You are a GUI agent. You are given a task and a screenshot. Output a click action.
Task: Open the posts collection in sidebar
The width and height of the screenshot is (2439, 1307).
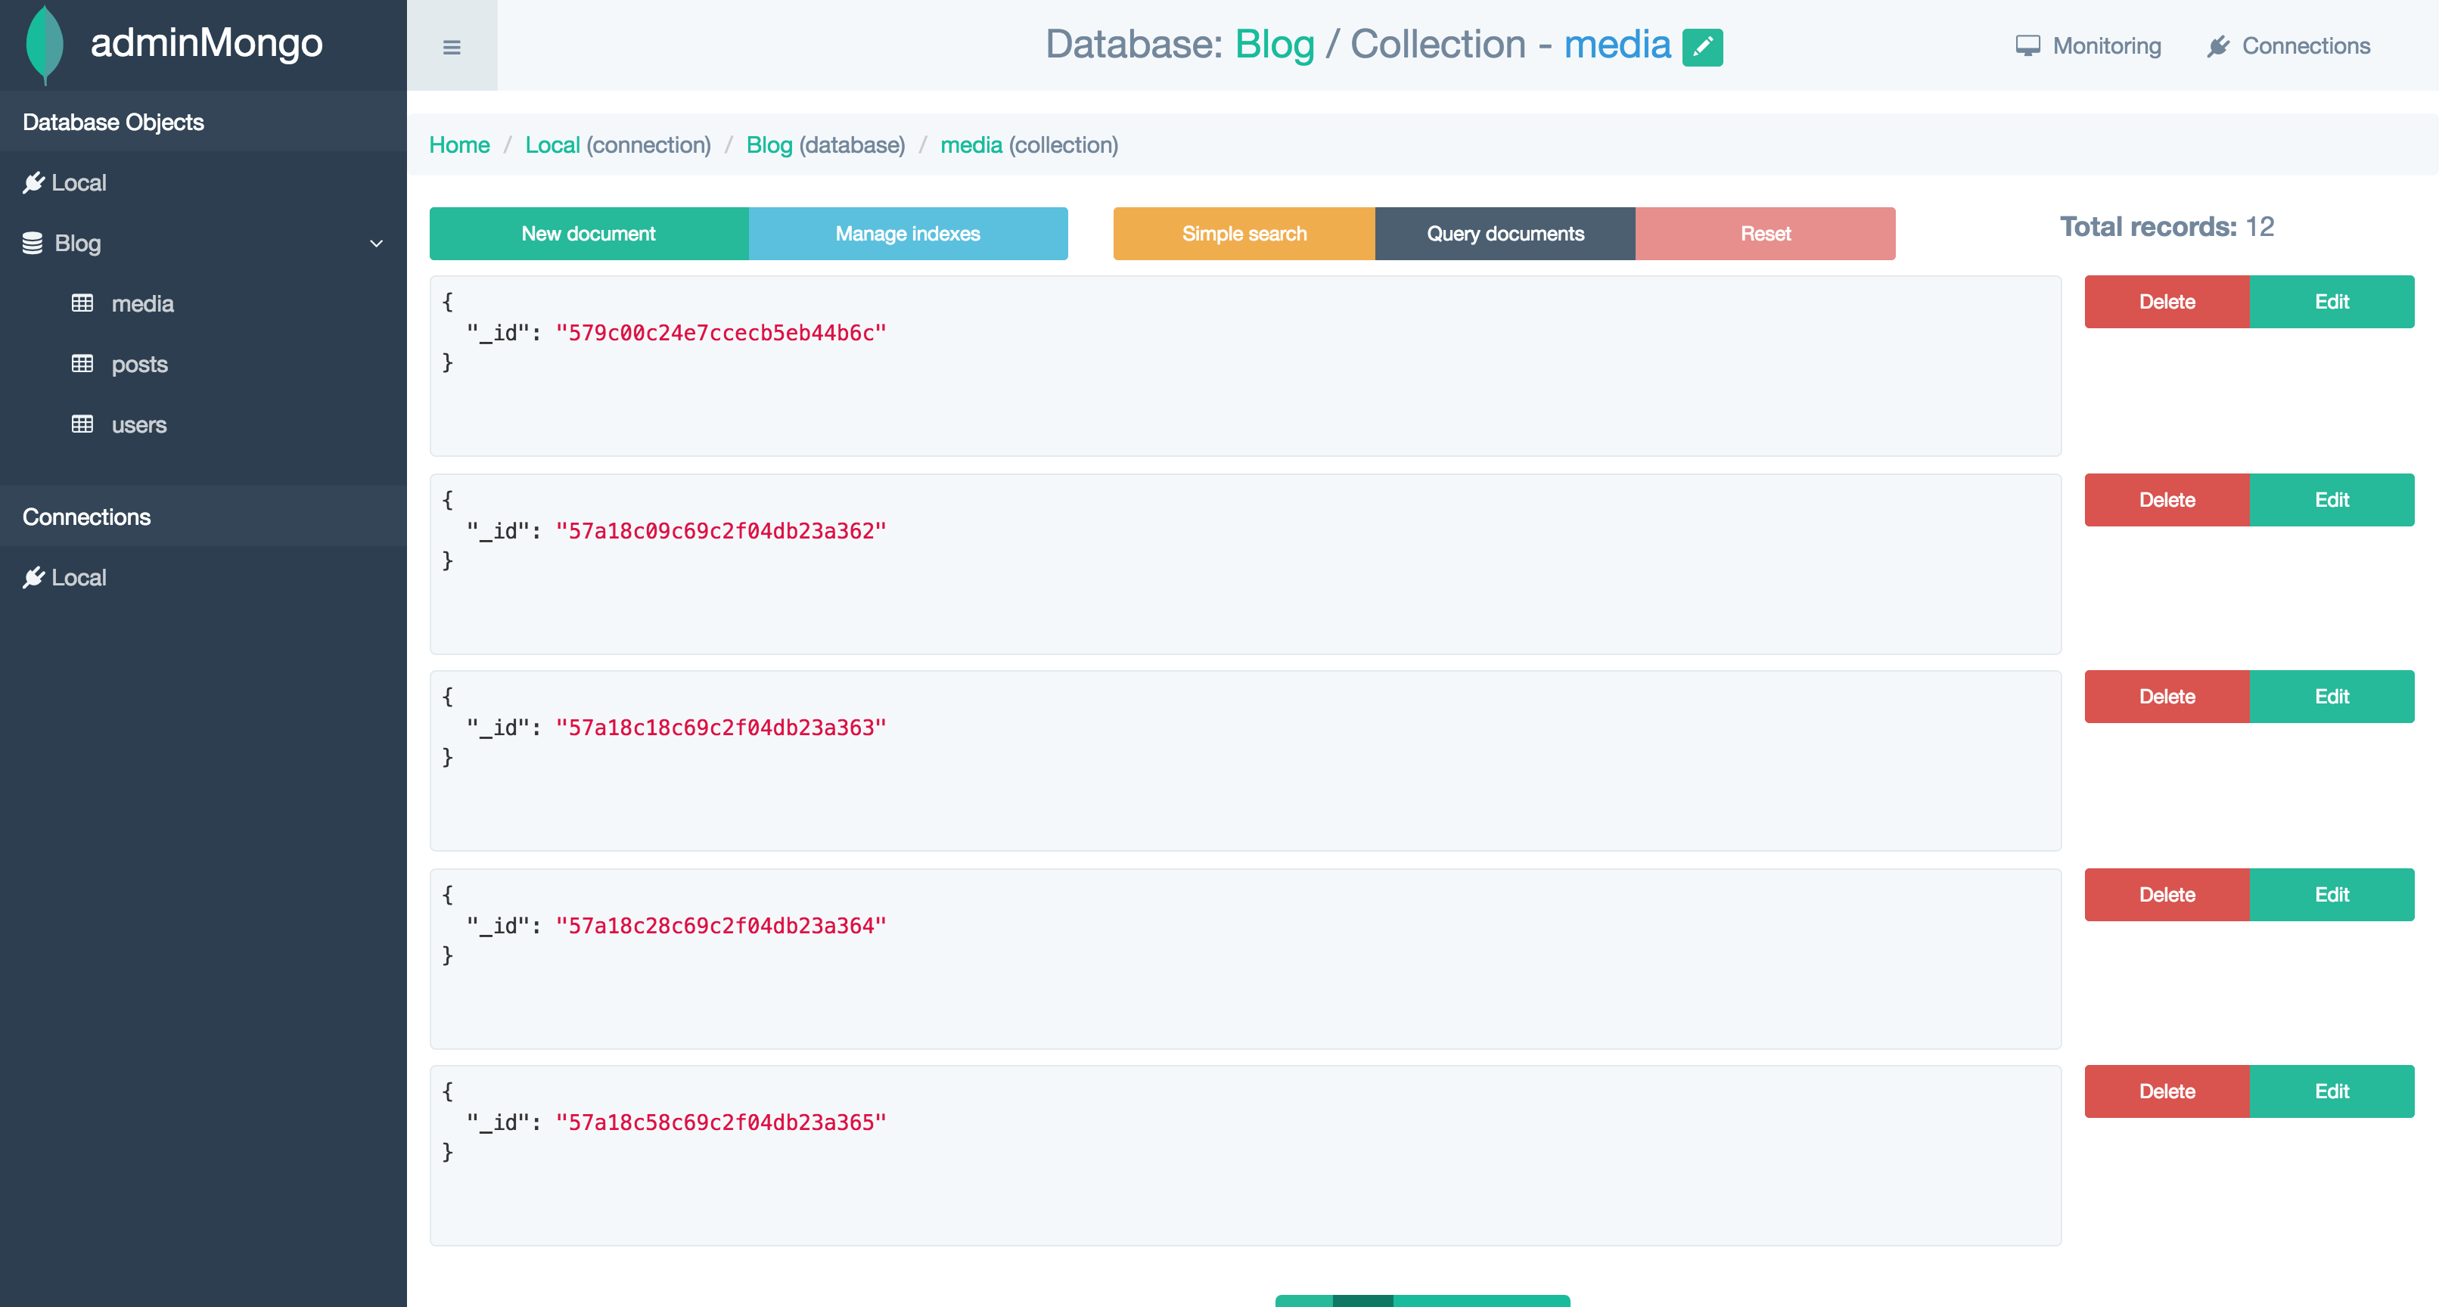click(x=139, y=365)
